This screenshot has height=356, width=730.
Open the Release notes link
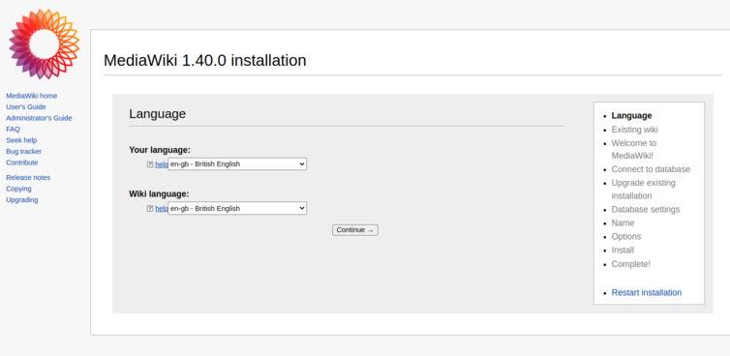pos(28,178)
